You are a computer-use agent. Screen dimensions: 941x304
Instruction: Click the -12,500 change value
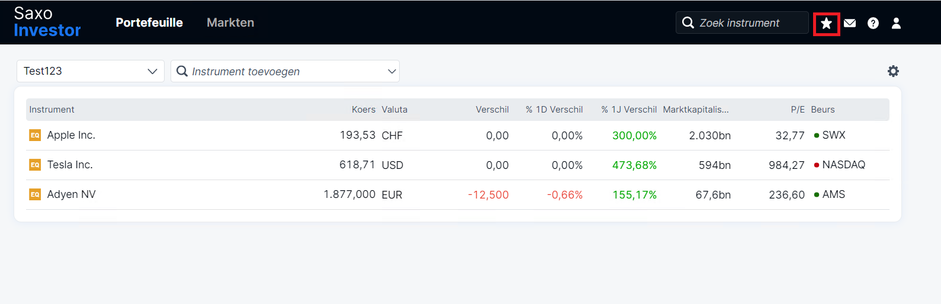(x=488, y=195)
